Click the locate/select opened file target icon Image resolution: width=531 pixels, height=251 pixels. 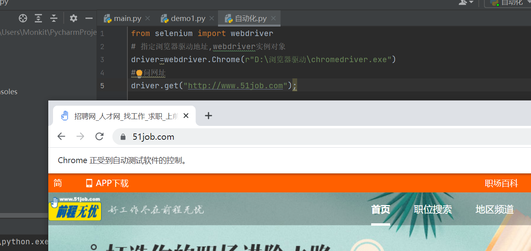coord(23,18)
